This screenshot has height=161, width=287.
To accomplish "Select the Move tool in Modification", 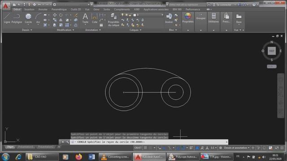I will tap(55, 15).
